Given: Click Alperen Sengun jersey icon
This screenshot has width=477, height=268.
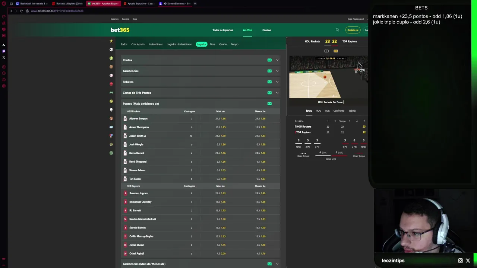Looking at the screenshot, I should pyautogui.click(x=125, y=118).
